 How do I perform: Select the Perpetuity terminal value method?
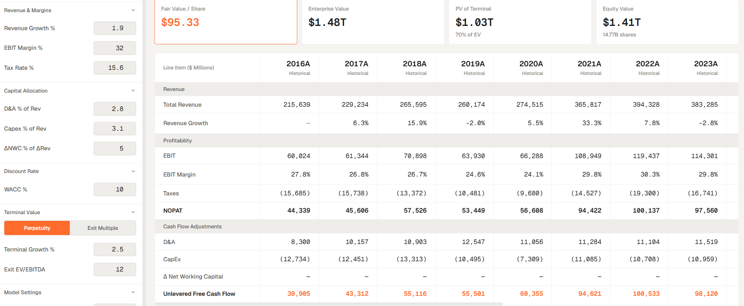tap(37, 228)
